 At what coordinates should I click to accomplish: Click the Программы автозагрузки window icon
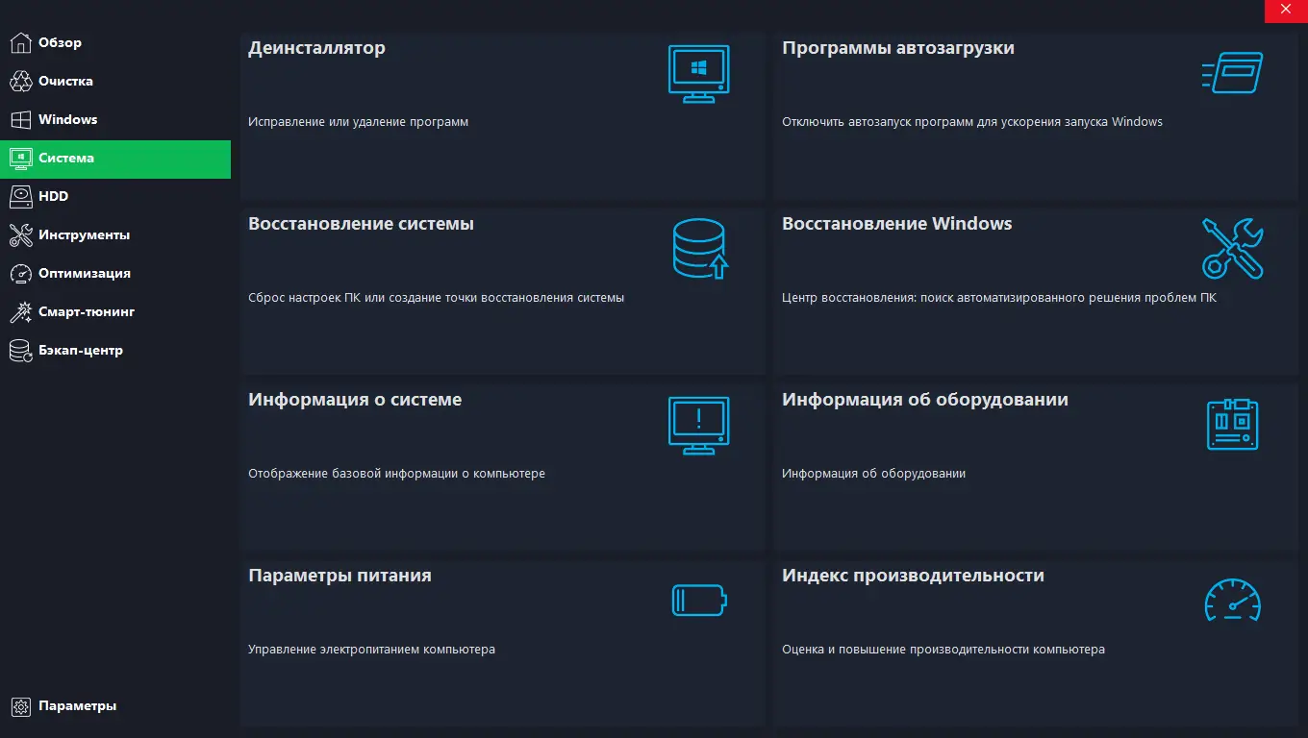(x=1232, y=73)
